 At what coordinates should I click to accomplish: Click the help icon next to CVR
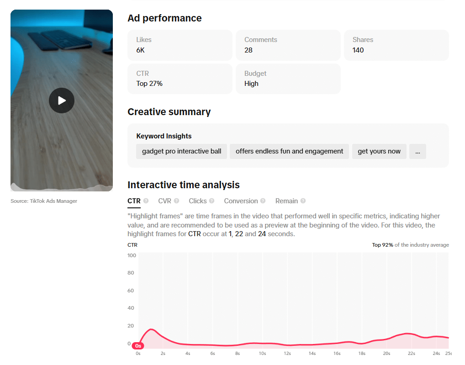point(176,201)
